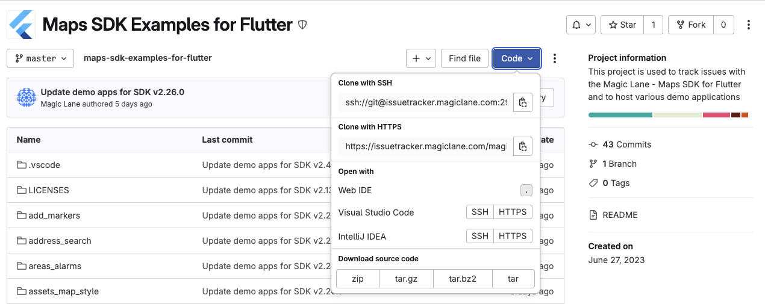Open repository more actions beside Code
The image size is (765, 304).
[555, 58]
